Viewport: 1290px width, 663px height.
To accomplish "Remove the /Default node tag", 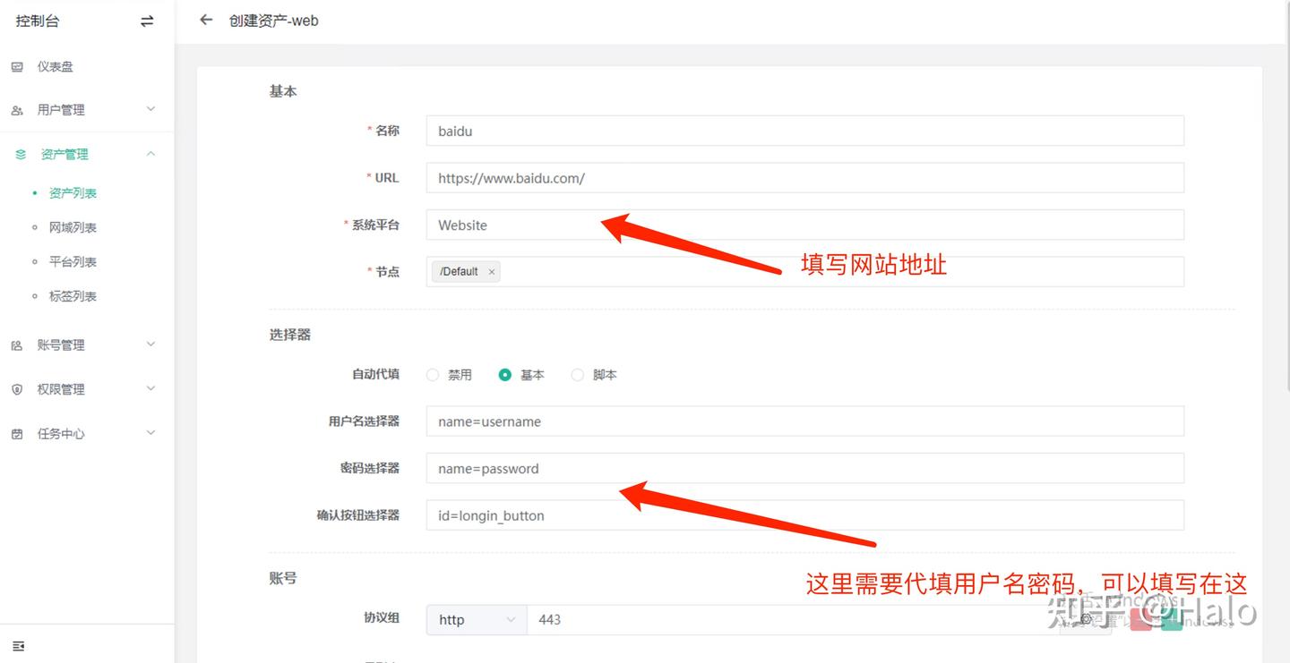I will (x=491, y=271).
